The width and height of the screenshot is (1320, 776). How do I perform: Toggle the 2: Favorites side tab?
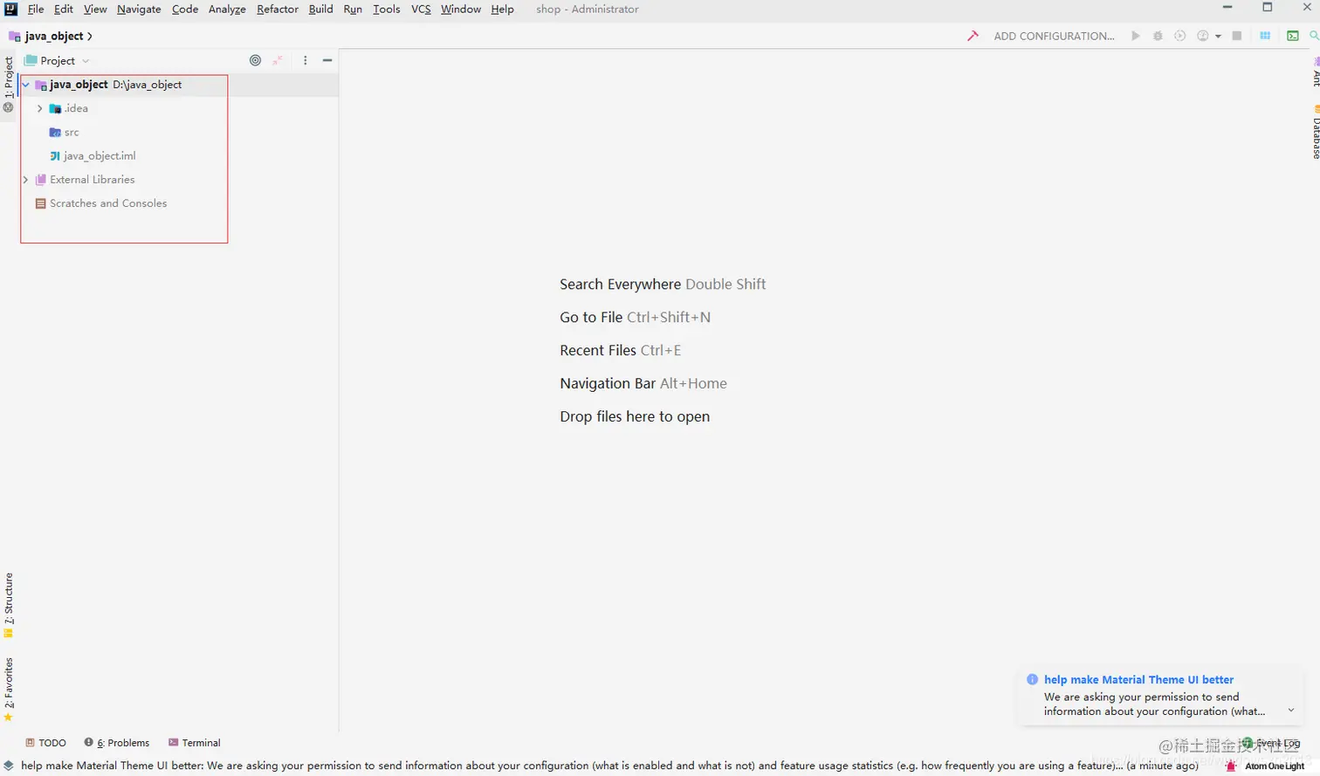[9, 690]
